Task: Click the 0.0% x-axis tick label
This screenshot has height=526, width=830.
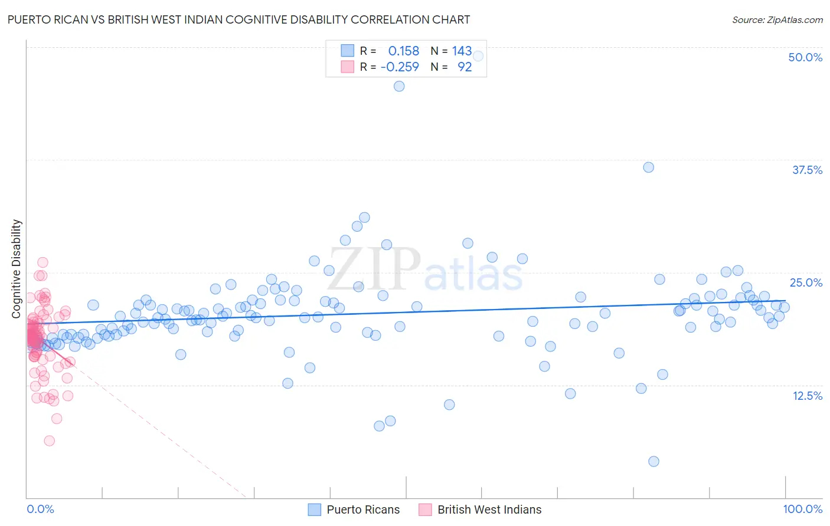Action: tap(41, 509)
